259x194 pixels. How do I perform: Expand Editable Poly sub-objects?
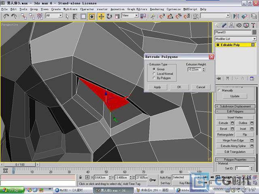click(218, 45)
